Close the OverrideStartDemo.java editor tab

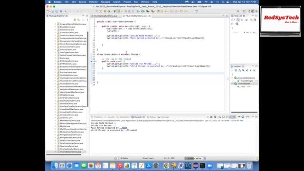[x=150, y=16]
